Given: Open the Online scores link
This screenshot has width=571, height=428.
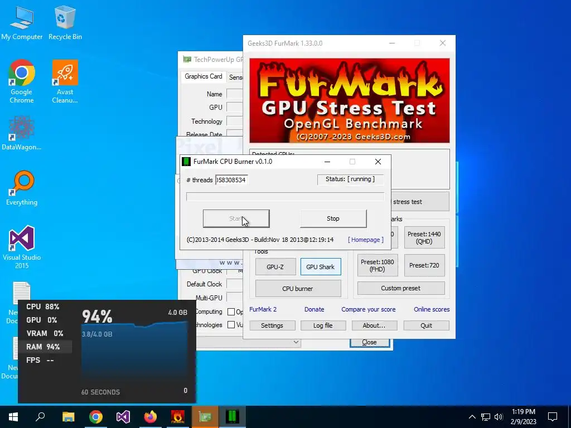Looking at the screenshot, I should click(x=432, y=309).
